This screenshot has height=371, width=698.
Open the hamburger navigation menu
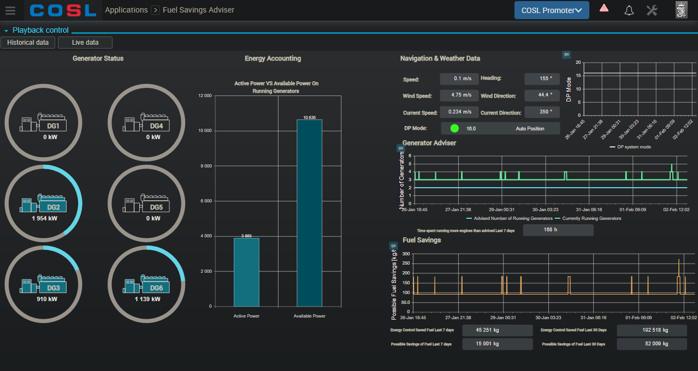10,10
